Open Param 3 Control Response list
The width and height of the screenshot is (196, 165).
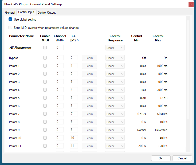[115, 82]
